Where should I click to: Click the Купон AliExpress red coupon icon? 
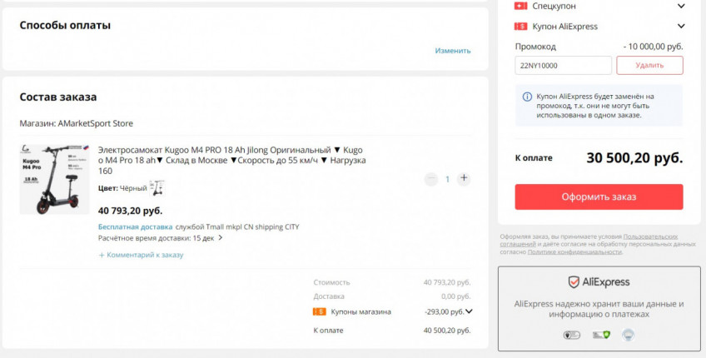(x=521, y=27)
